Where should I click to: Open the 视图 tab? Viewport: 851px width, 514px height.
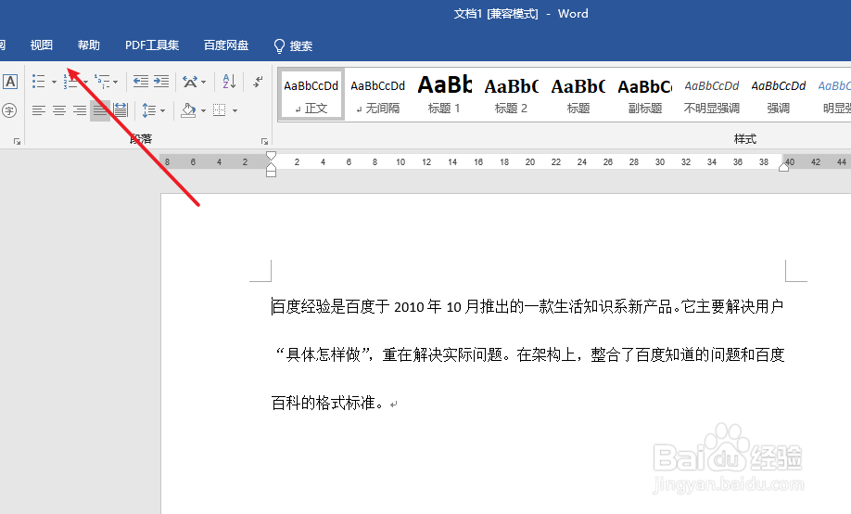41,45
